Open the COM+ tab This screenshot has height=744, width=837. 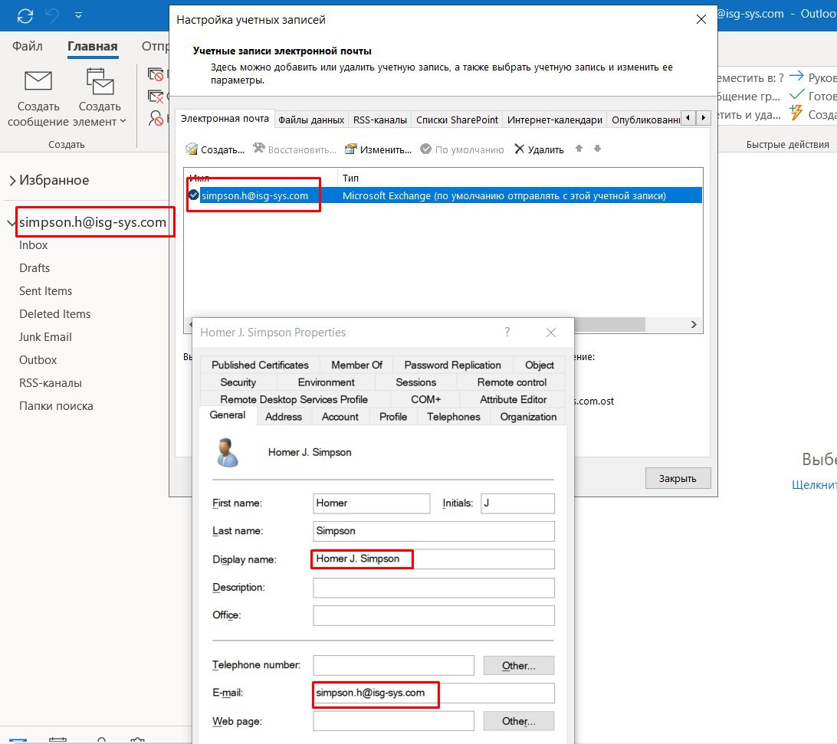[425, 399]
